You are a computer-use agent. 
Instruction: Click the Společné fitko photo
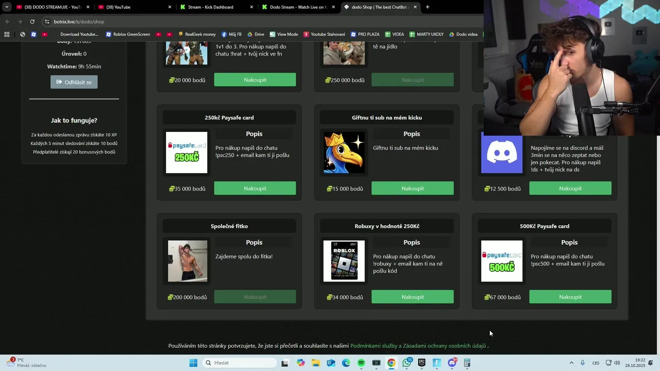188,261
